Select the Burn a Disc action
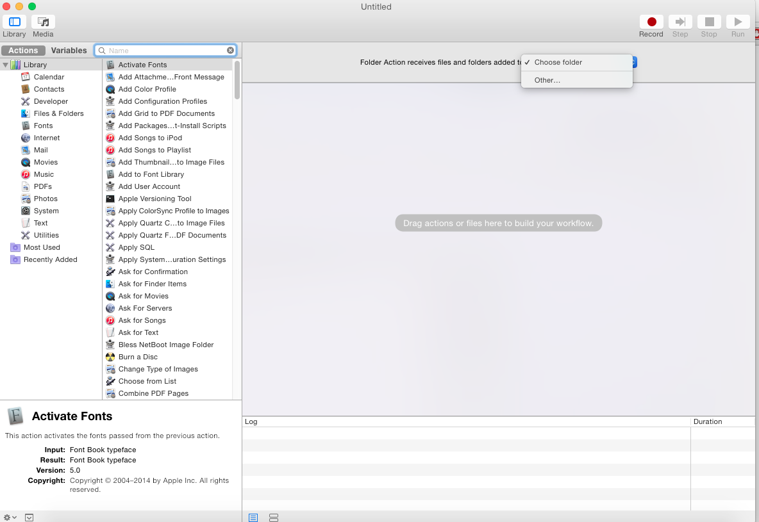759x522 pixels. tap(167, 357)
